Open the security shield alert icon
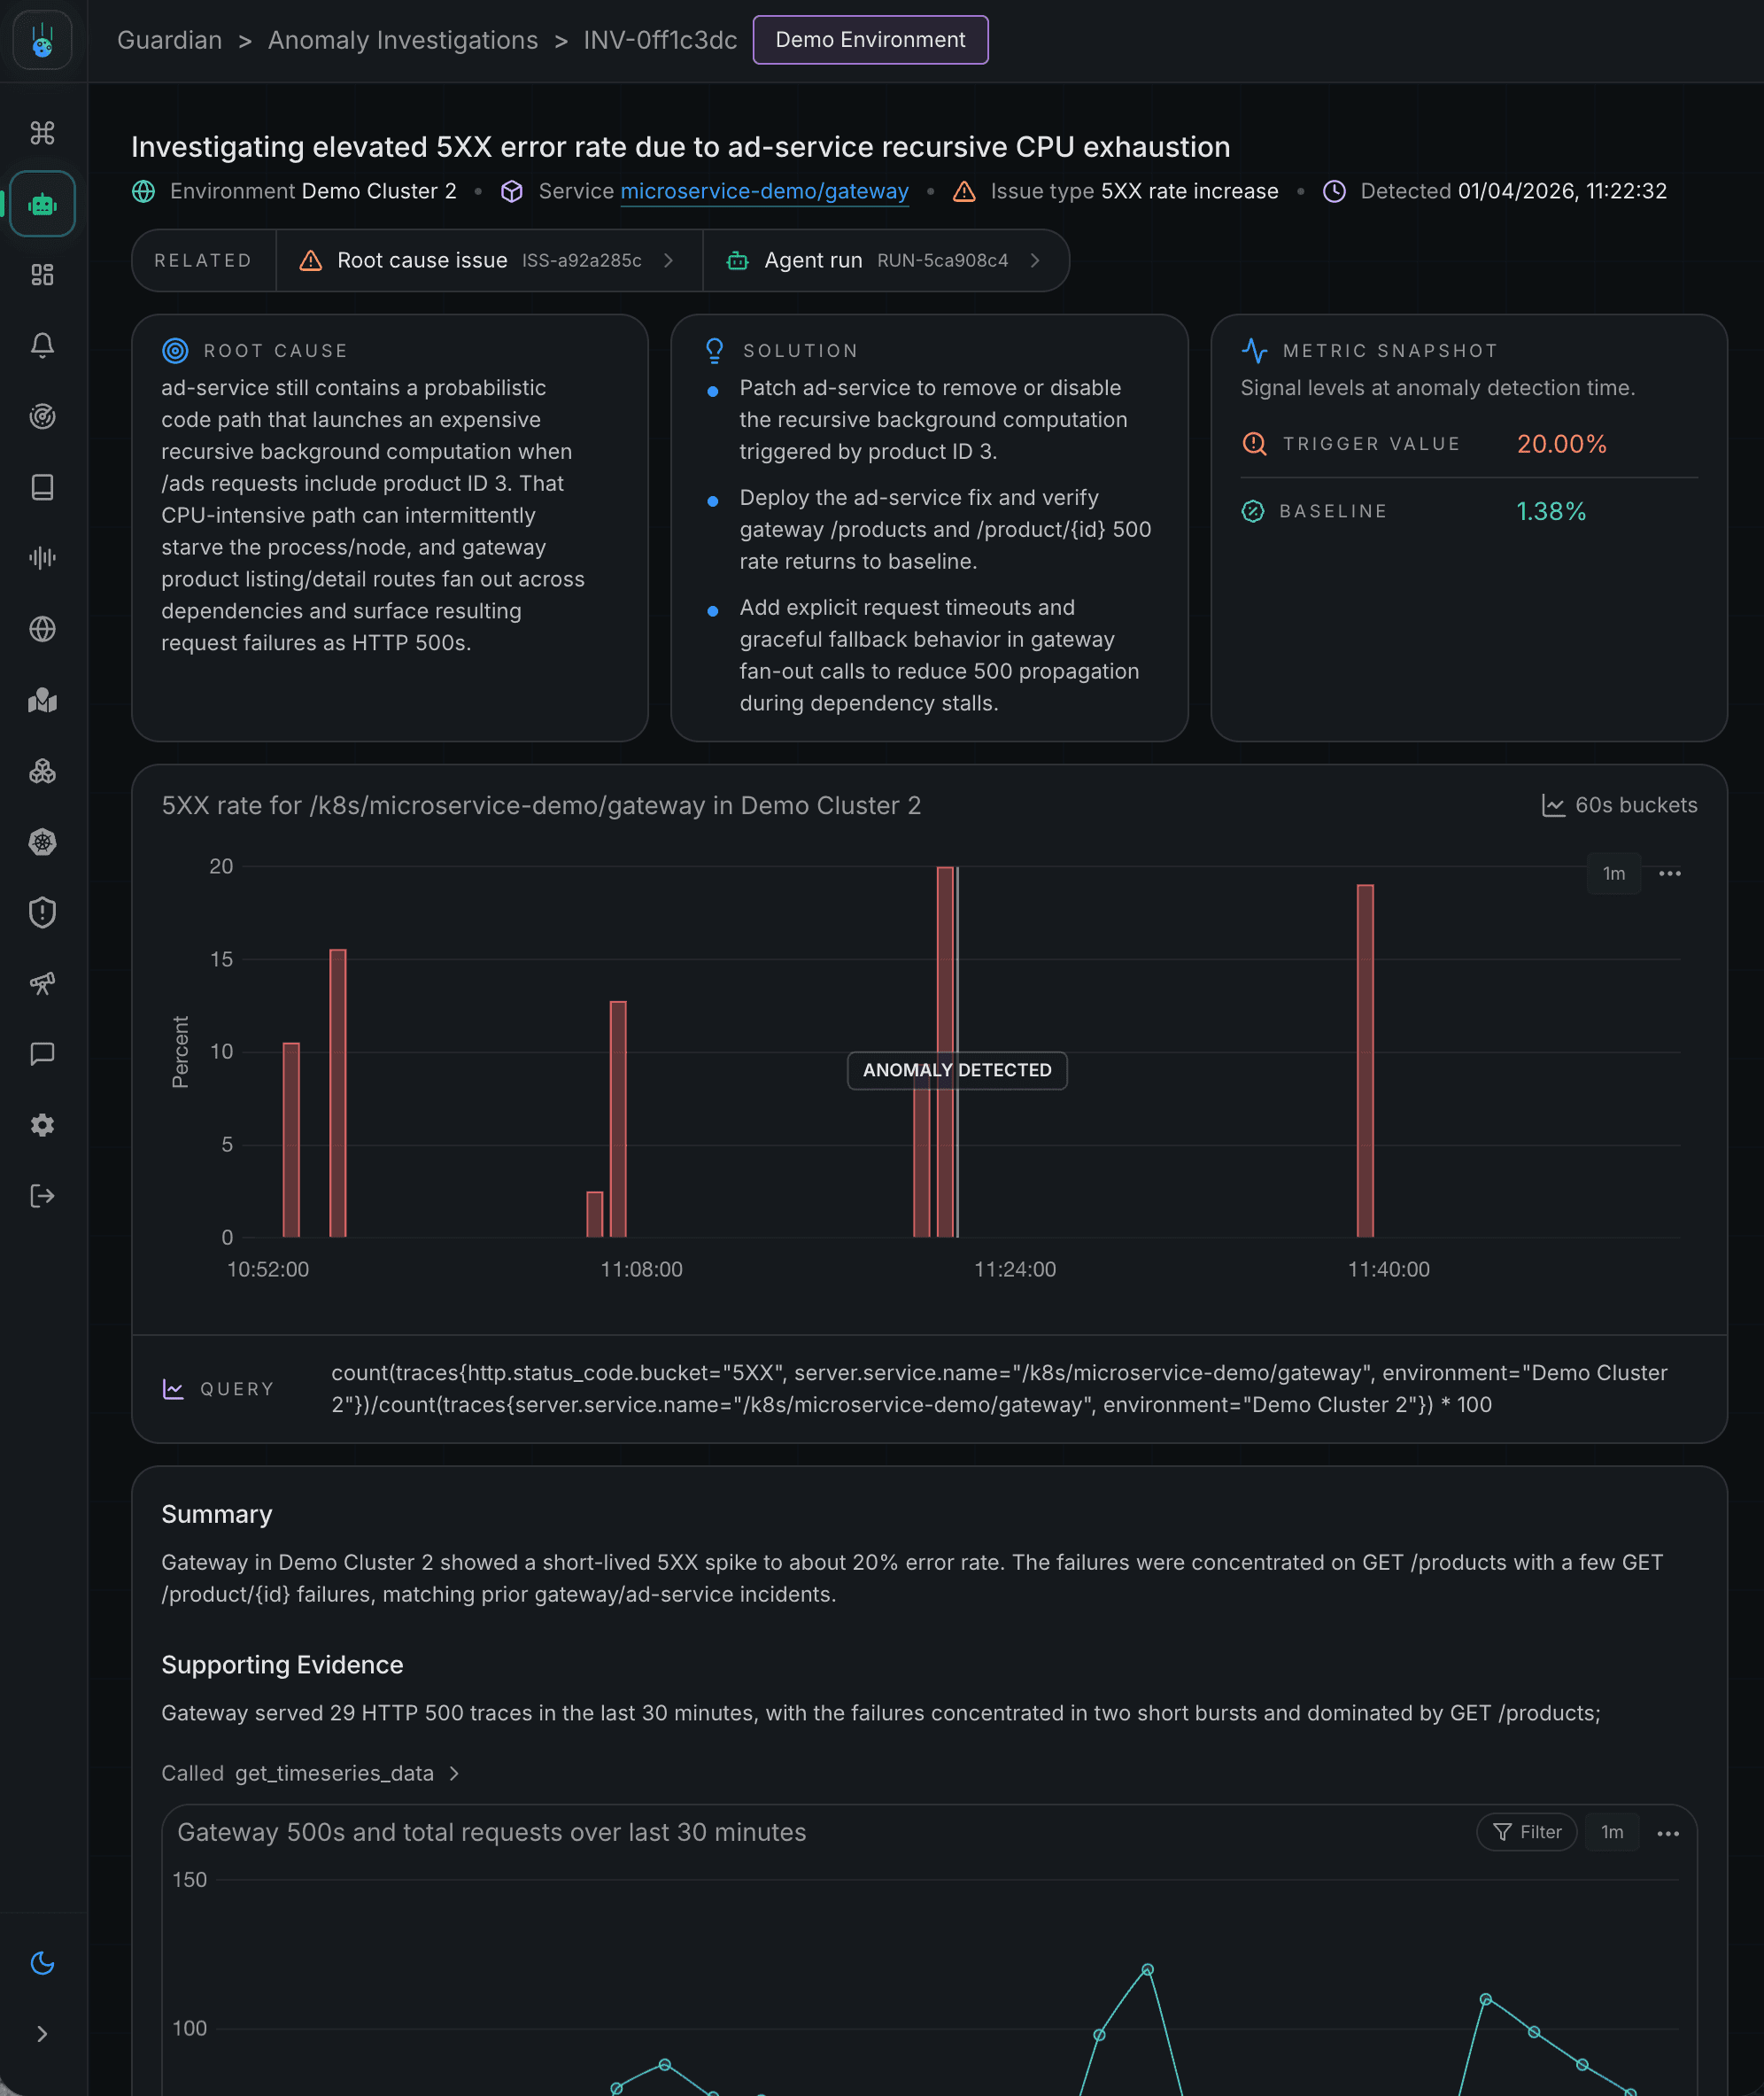 pyautogui.click(x=42, y=912)
